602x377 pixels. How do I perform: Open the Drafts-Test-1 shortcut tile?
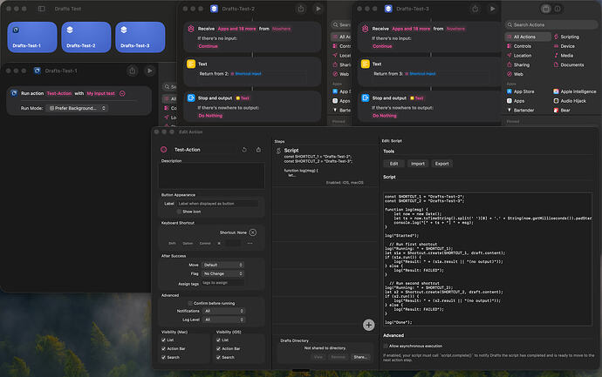pyautogui.click(x=31, y=36)
